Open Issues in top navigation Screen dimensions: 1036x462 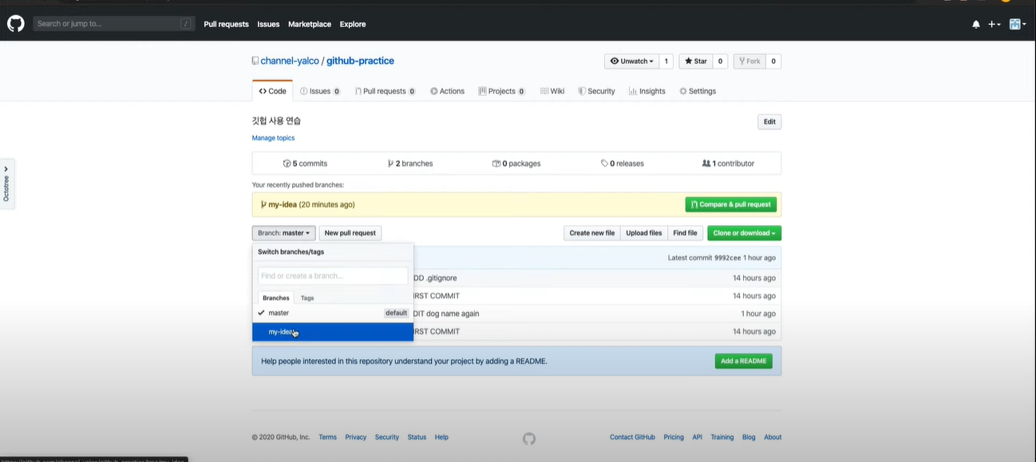[x=268, y=25]
